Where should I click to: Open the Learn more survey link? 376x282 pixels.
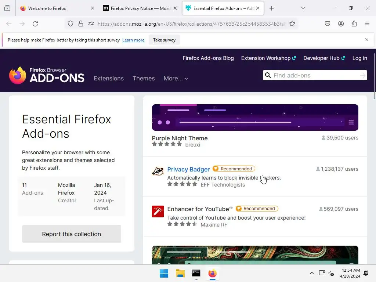[133, 40]
